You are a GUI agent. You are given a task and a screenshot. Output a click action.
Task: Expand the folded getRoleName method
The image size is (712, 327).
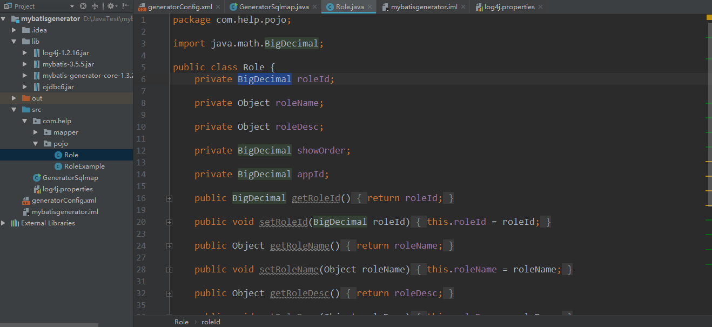169,246
